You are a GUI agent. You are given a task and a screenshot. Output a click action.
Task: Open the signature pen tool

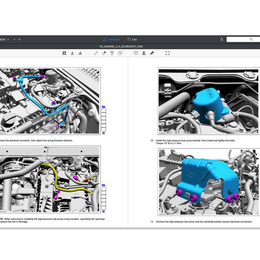coord(152,53)
